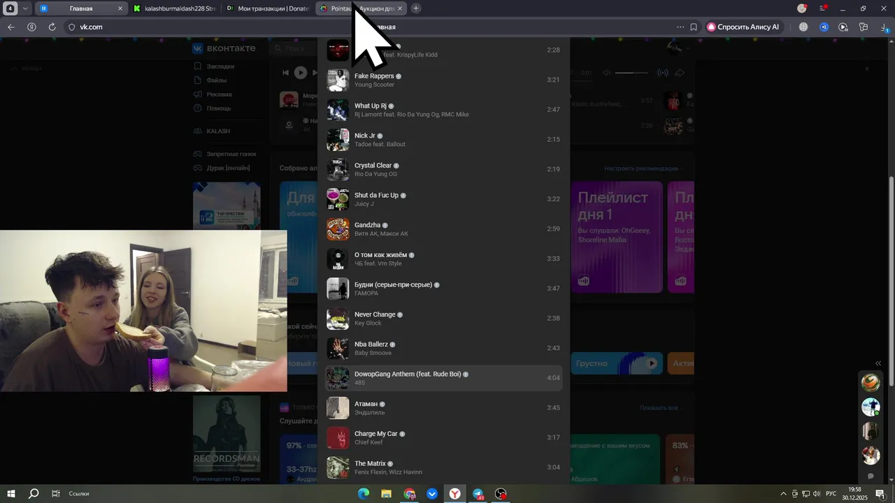Screen dimensions: 895x503
Task: Open artist link Chief Keef
Action: coord(370,442)
